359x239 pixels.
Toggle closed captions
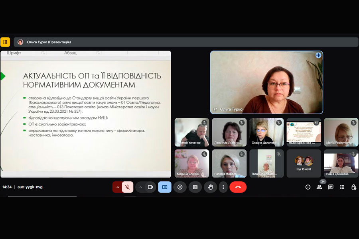coord(195,187)
